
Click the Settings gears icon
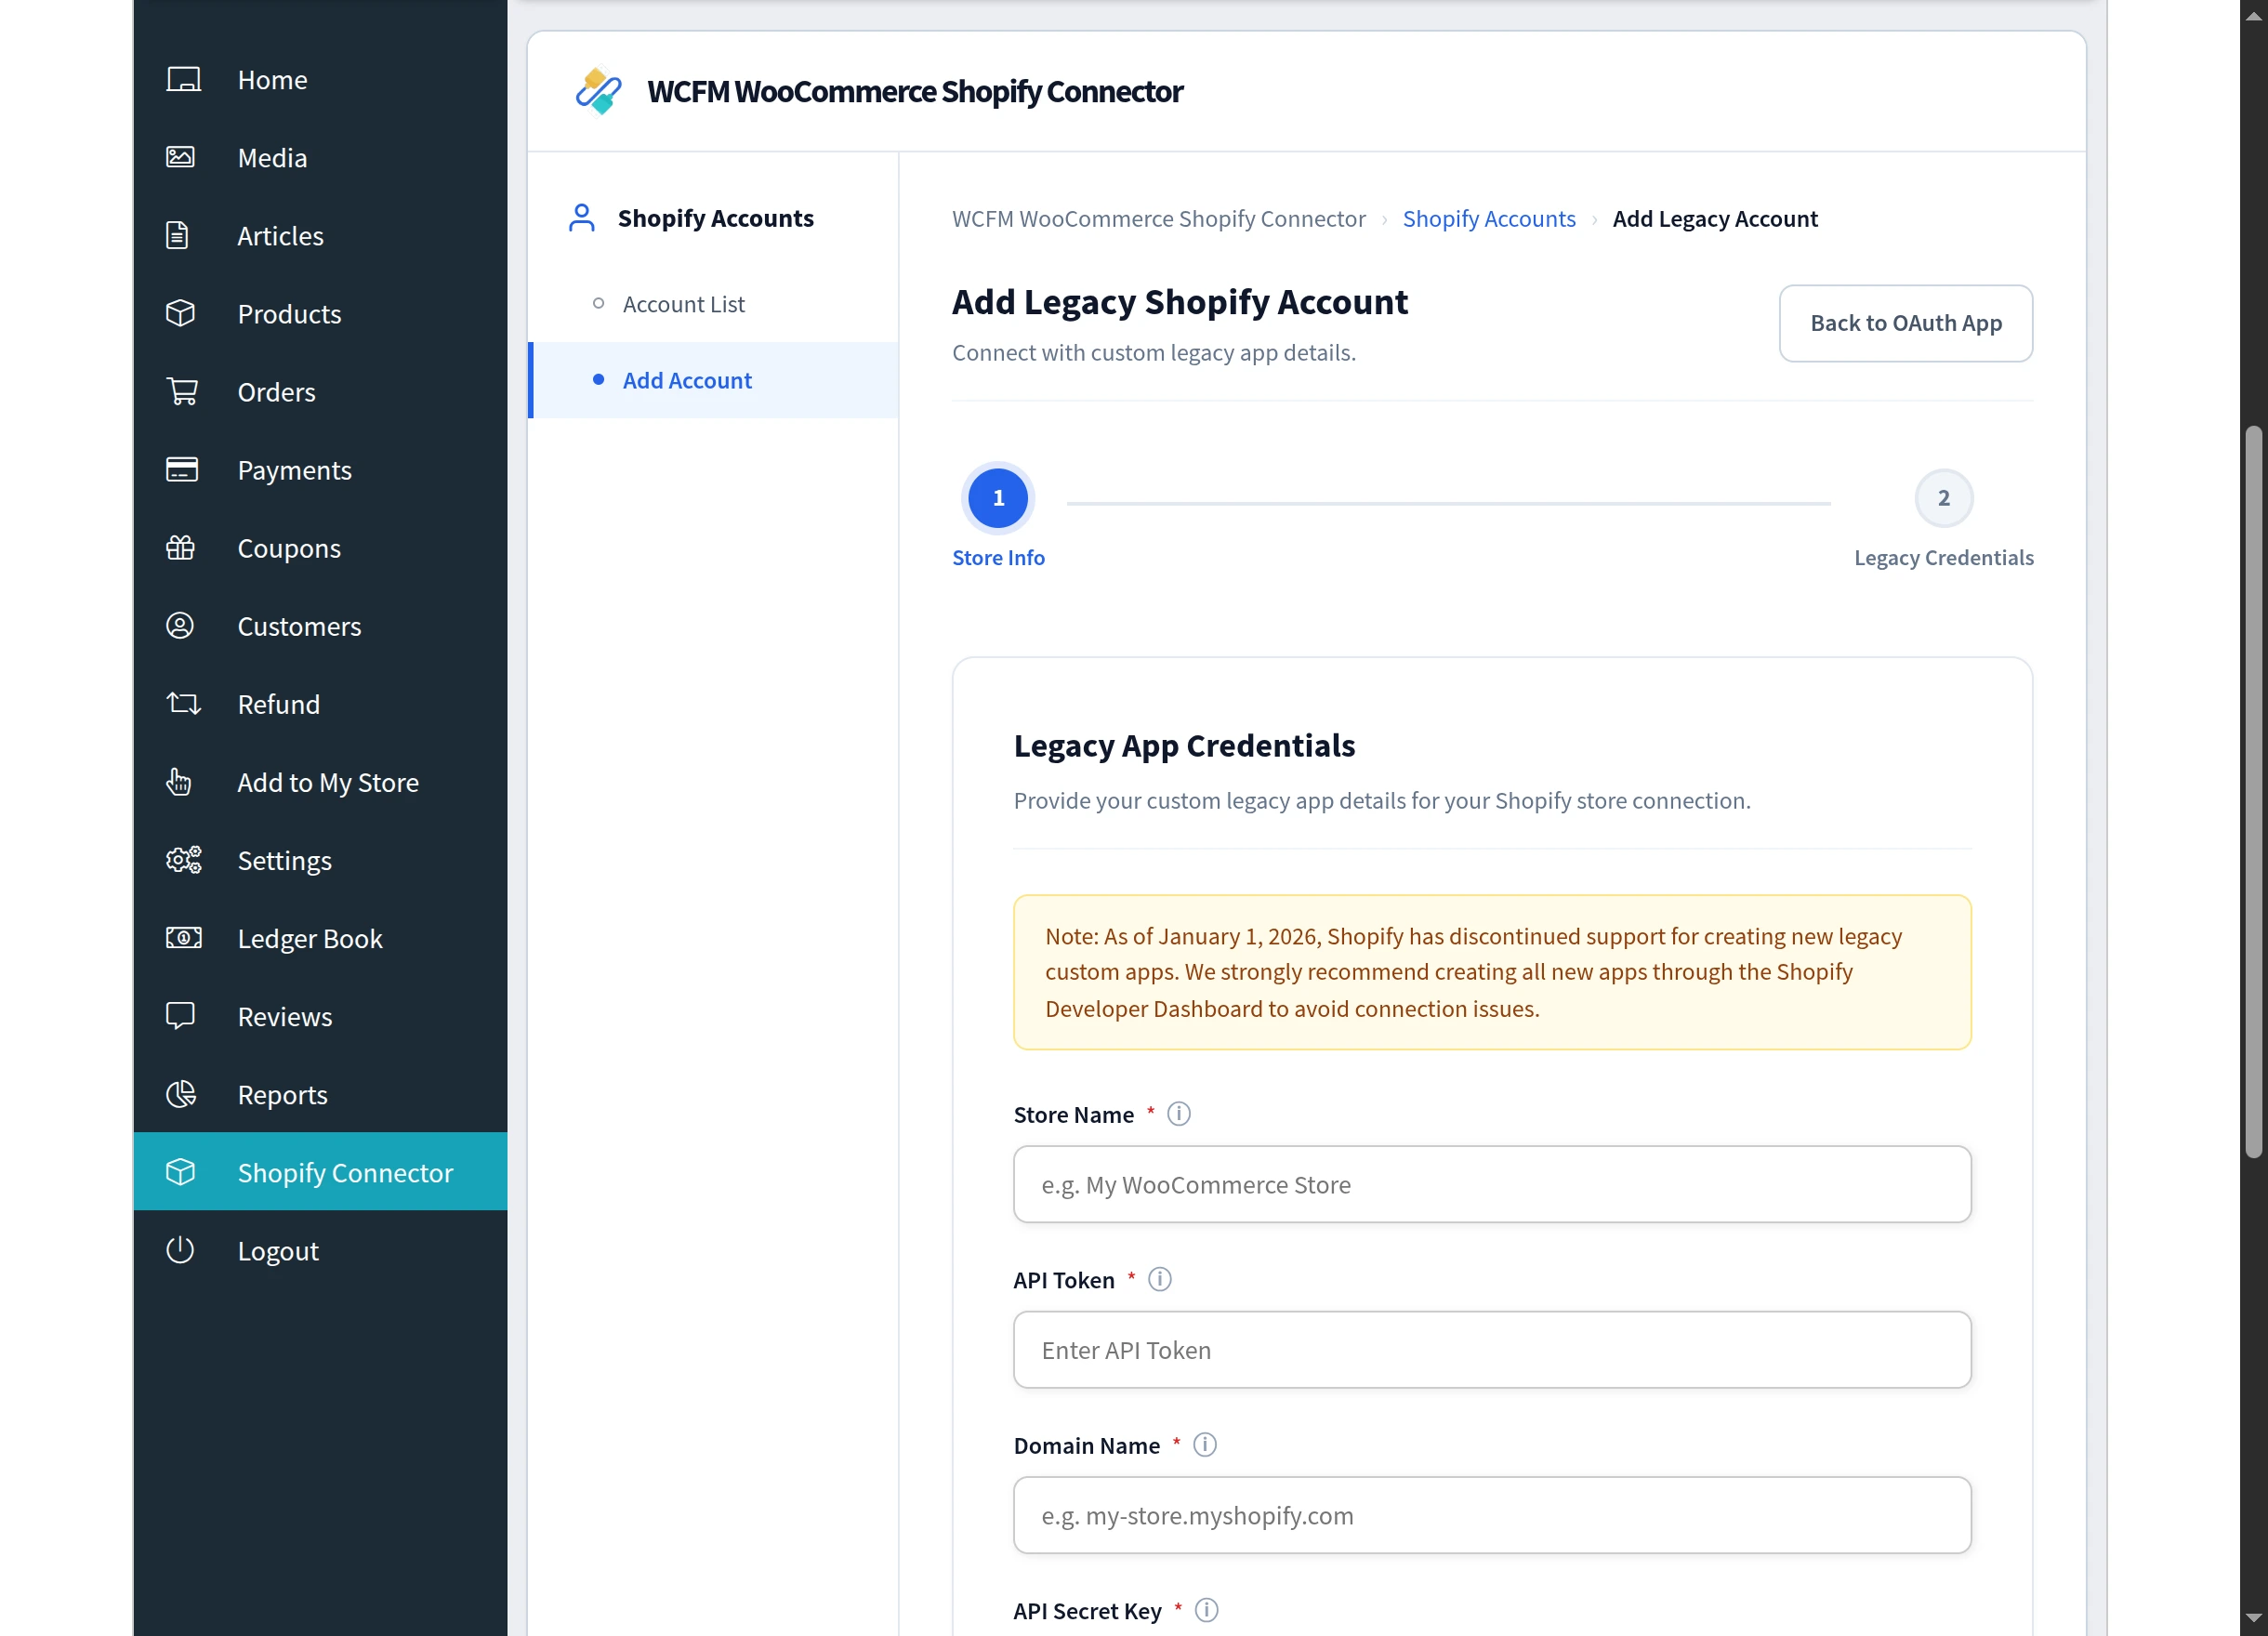pos(183,860)
